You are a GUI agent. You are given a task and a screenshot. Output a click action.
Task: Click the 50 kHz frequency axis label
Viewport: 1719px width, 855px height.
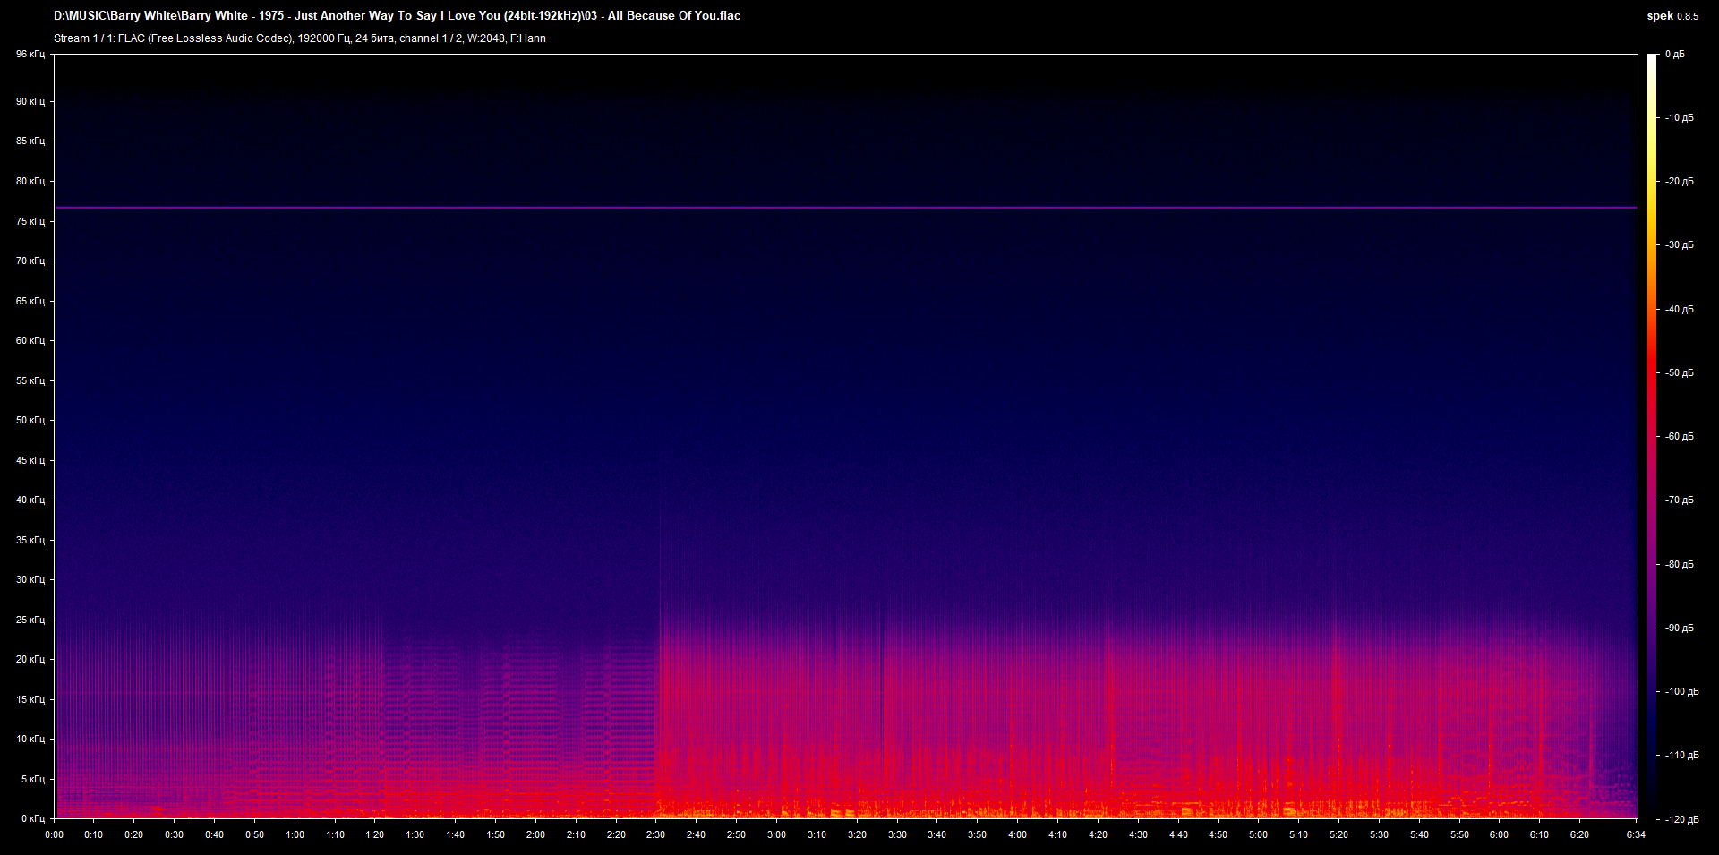click(30, 421)
